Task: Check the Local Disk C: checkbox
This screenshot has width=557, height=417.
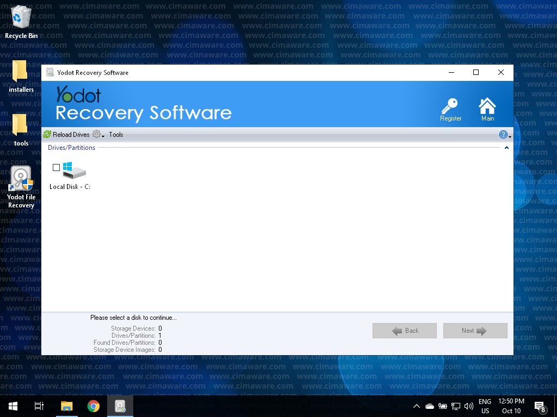Action: tap(56, 167)
